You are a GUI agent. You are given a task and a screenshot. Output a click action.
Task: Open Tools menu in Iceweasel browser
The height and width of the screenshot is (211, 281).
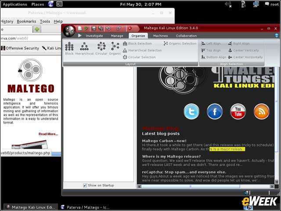[x=45, y=22]
